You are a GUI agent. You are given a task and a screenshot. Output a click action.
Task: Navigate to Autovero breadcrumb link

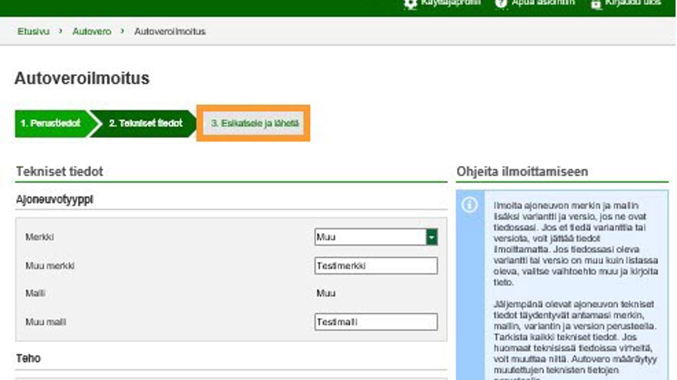pyautogui.click(x=91, y=32)
